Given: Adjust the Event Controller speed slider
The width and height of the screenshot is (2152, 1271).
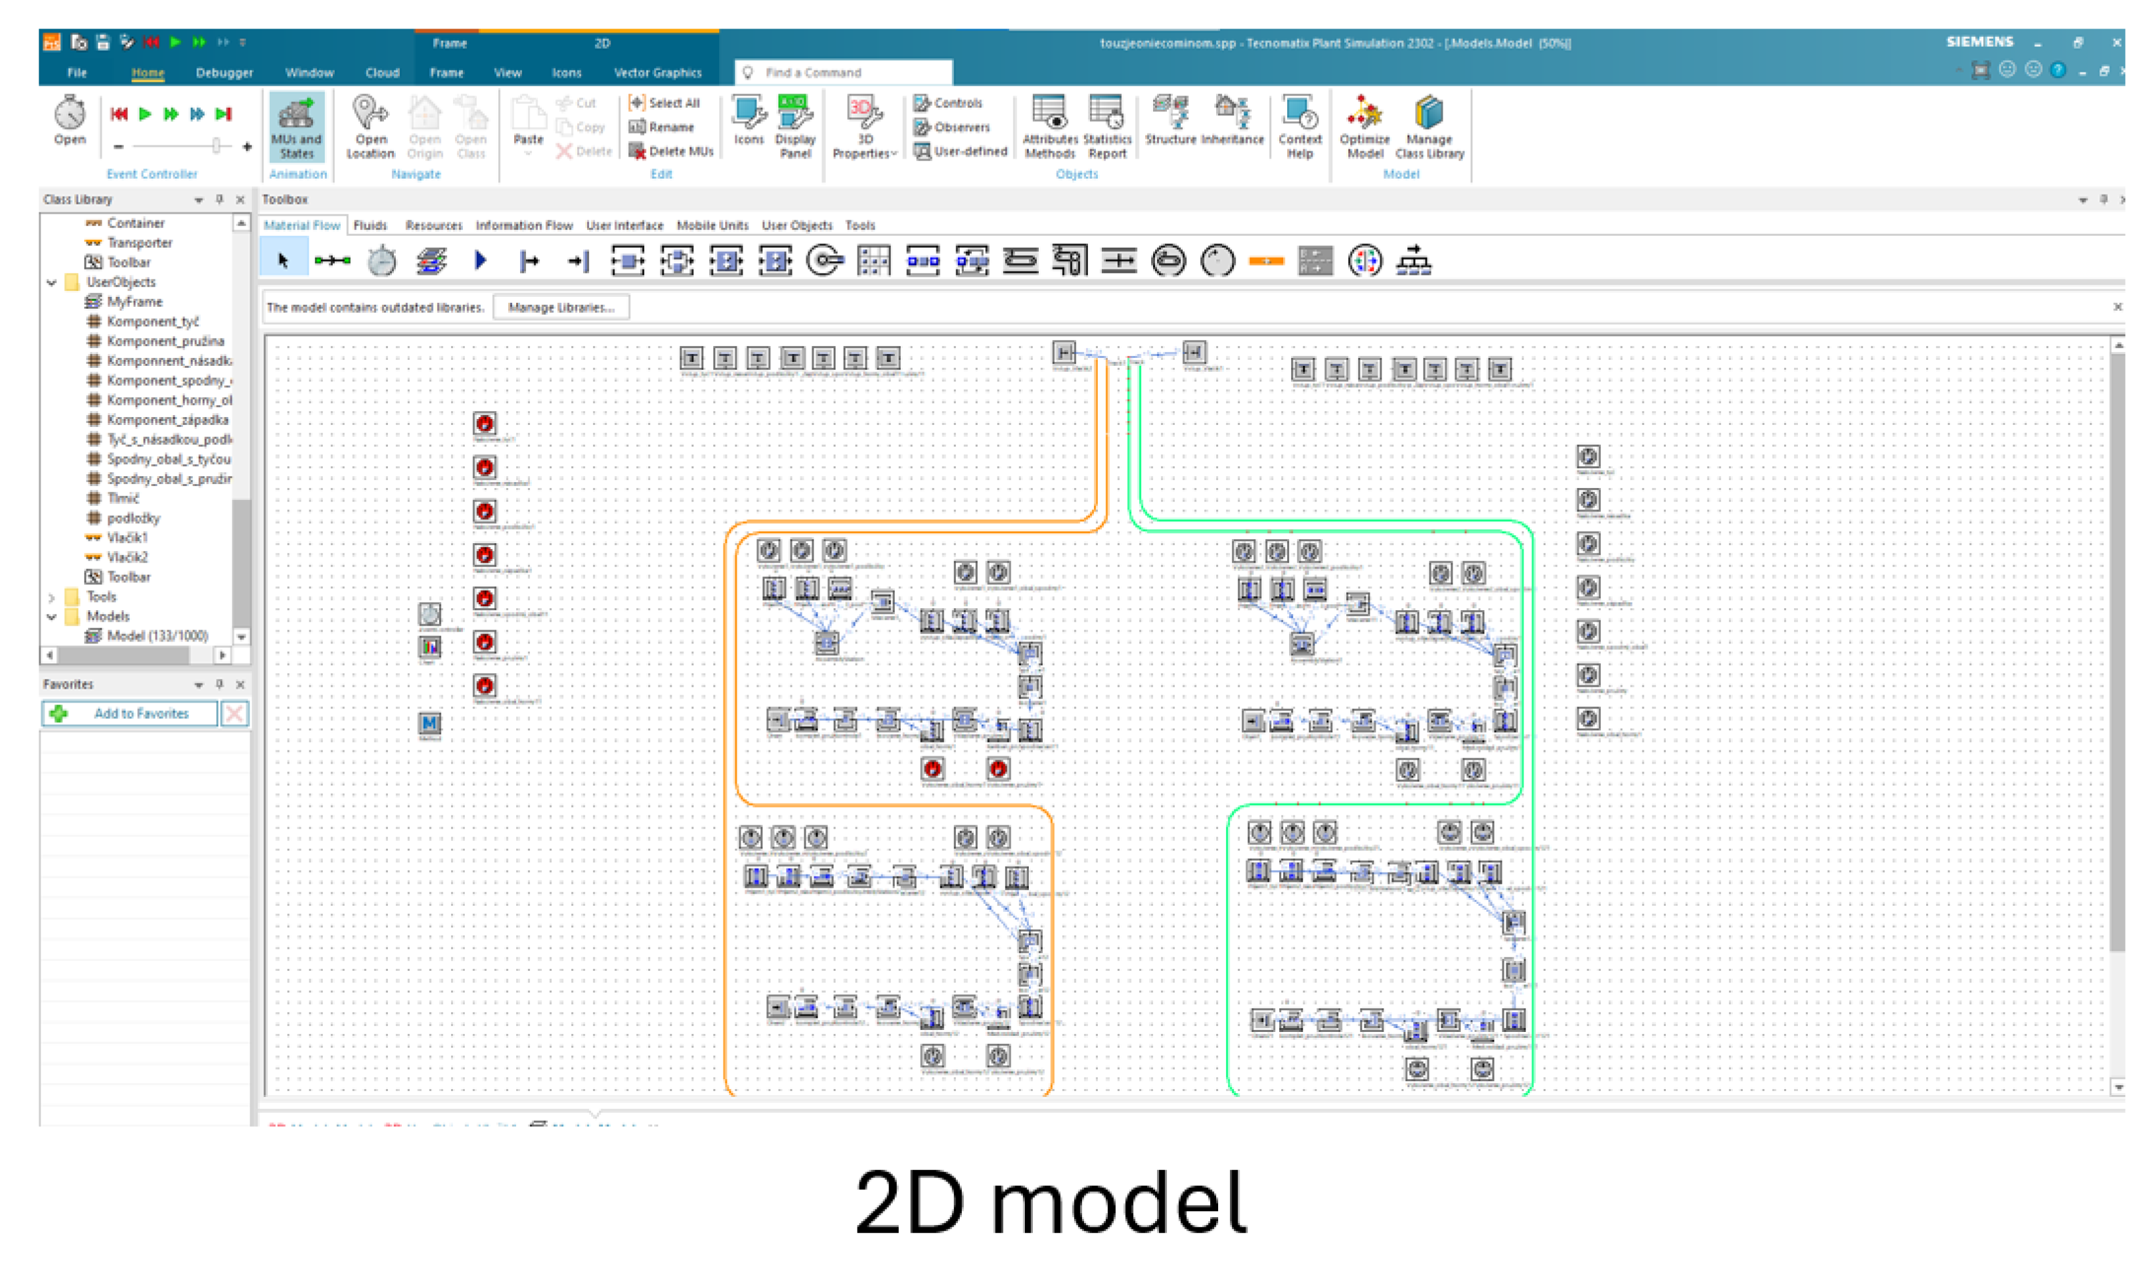Looking at the screenshot, I should point(217,147).
